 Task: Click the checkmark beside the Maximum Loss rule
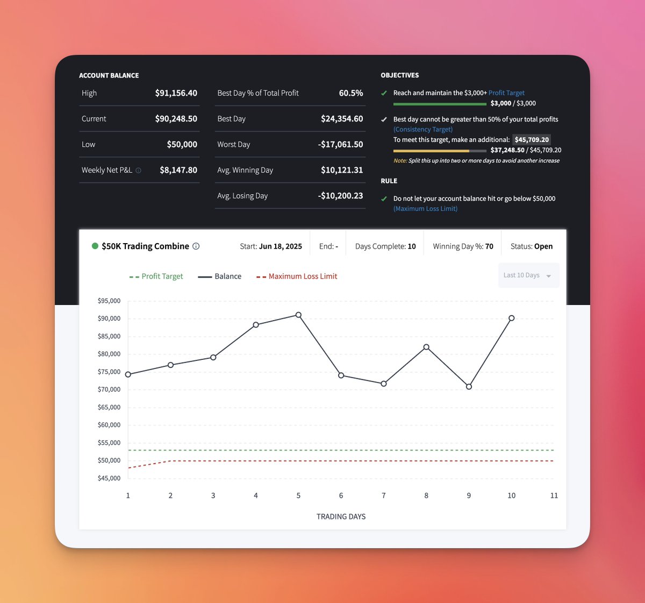coord(384,198)
